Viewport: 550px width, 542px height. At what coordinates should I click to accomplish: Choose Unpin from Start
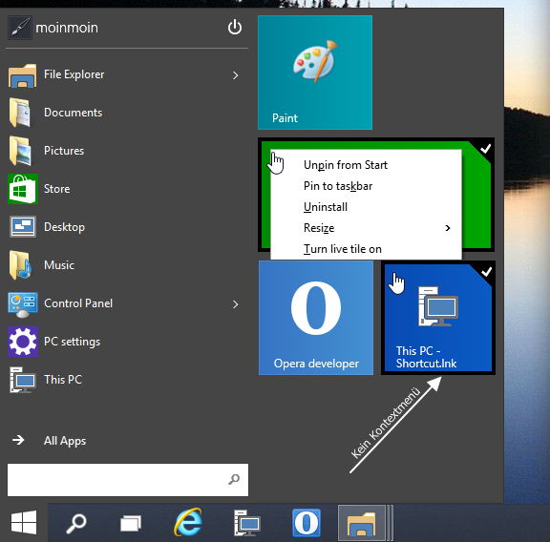point(346,165)
